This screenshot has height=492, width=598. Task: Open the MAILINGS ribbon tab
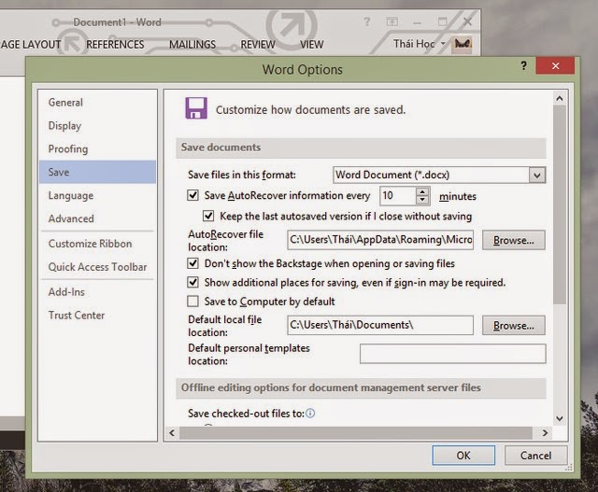point(192,45)
